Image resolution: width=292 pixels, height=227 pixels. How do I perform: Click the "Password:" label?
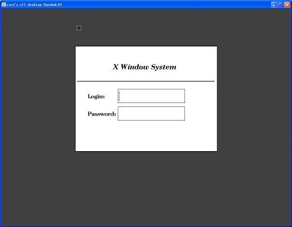[102, 114]
